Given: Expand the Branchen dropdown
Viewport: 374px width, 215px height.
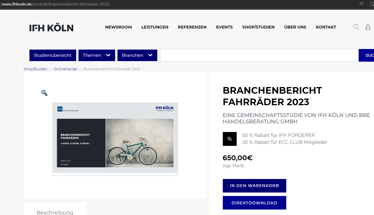Looking at the screenshot, I should pos(137,55).
